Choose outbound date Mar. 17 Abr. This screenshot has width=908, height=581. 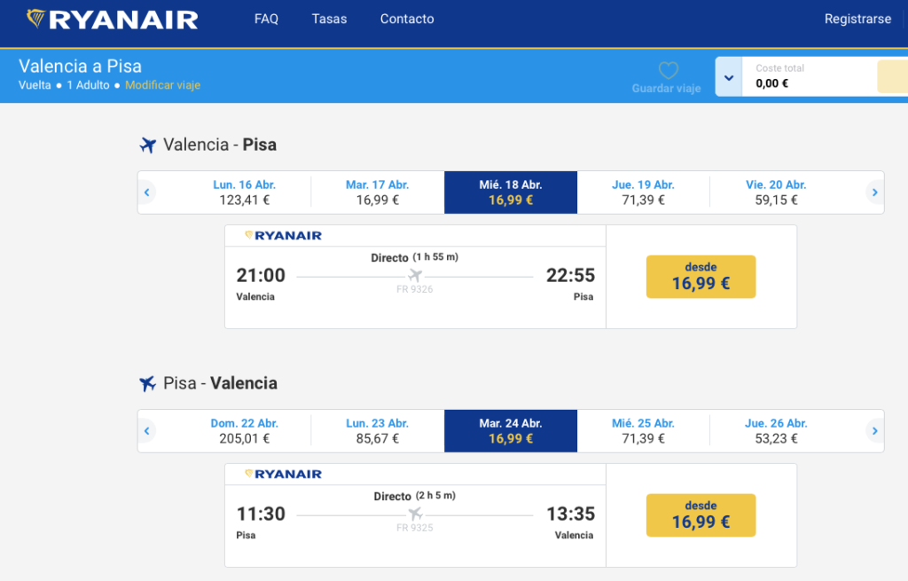tap(377, 192)
